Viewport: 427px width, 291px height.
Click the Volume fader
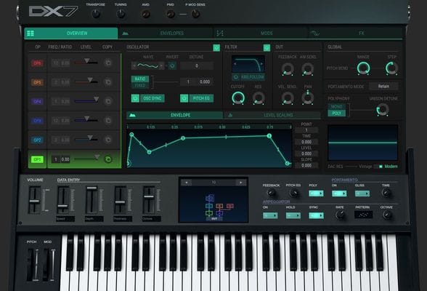tap(35, 201)
